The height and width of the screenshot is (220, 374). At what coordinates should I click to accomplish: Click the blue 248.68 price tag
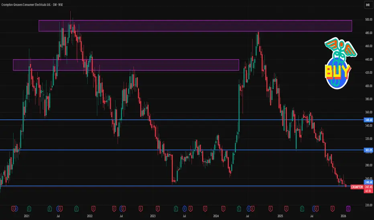tap(368, 182)
